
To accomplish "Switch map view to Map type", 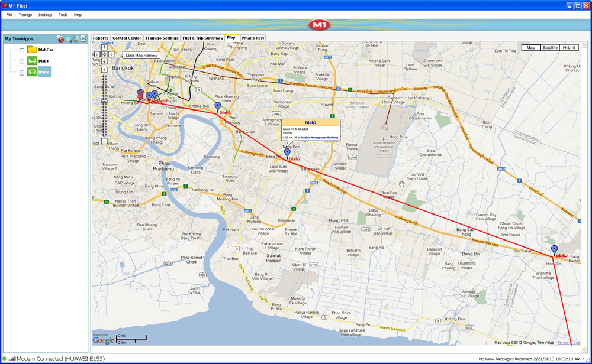I will (x=531, y=47).
